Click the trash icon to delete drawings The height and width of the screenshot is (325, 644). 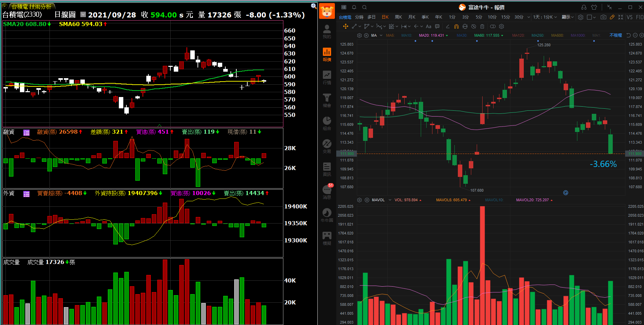tap(482, 26)
